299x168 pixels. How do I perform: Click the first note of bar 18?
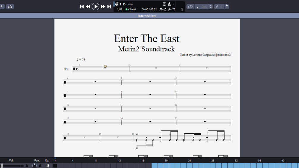coord(137,140)
